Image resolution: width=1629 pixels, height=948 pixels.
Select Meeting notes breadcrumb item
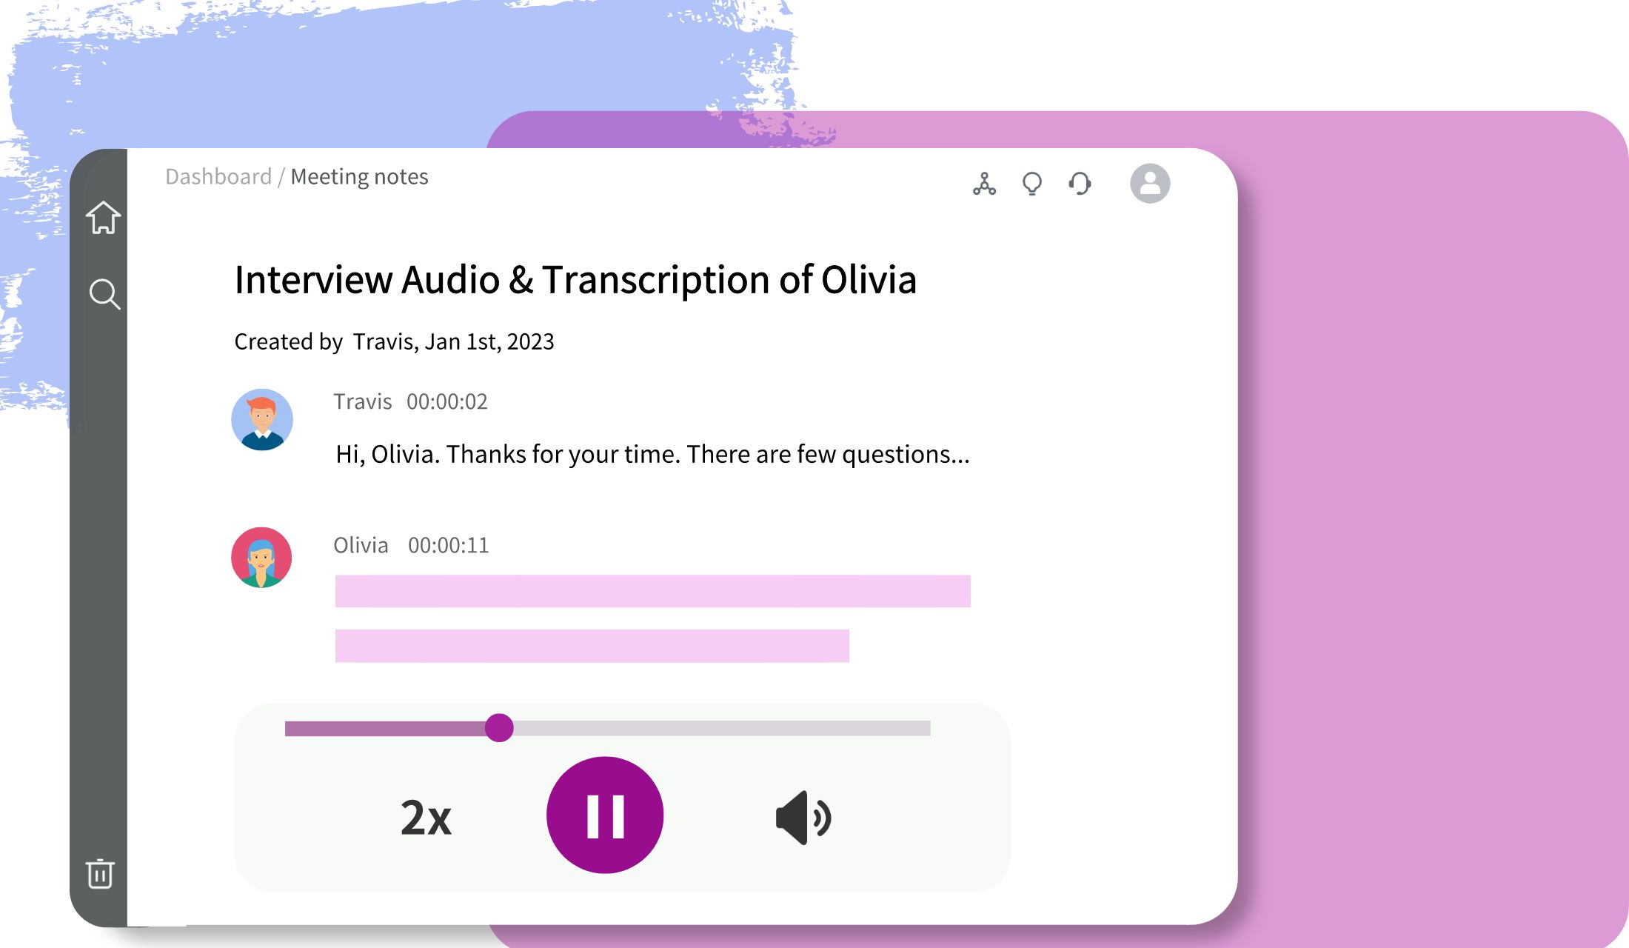(359, 177)
